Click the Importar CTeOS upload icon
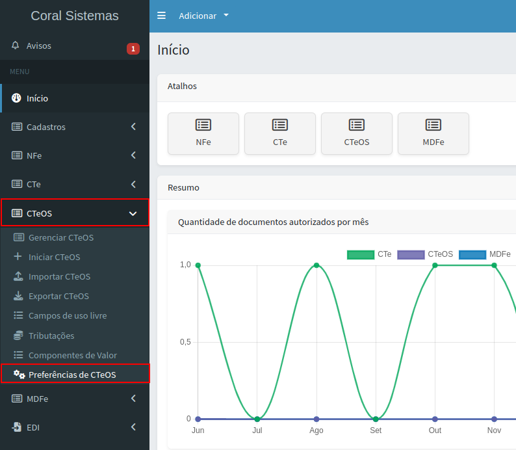Viewport: 516px width, 450px height. click(x=18, y=276)
